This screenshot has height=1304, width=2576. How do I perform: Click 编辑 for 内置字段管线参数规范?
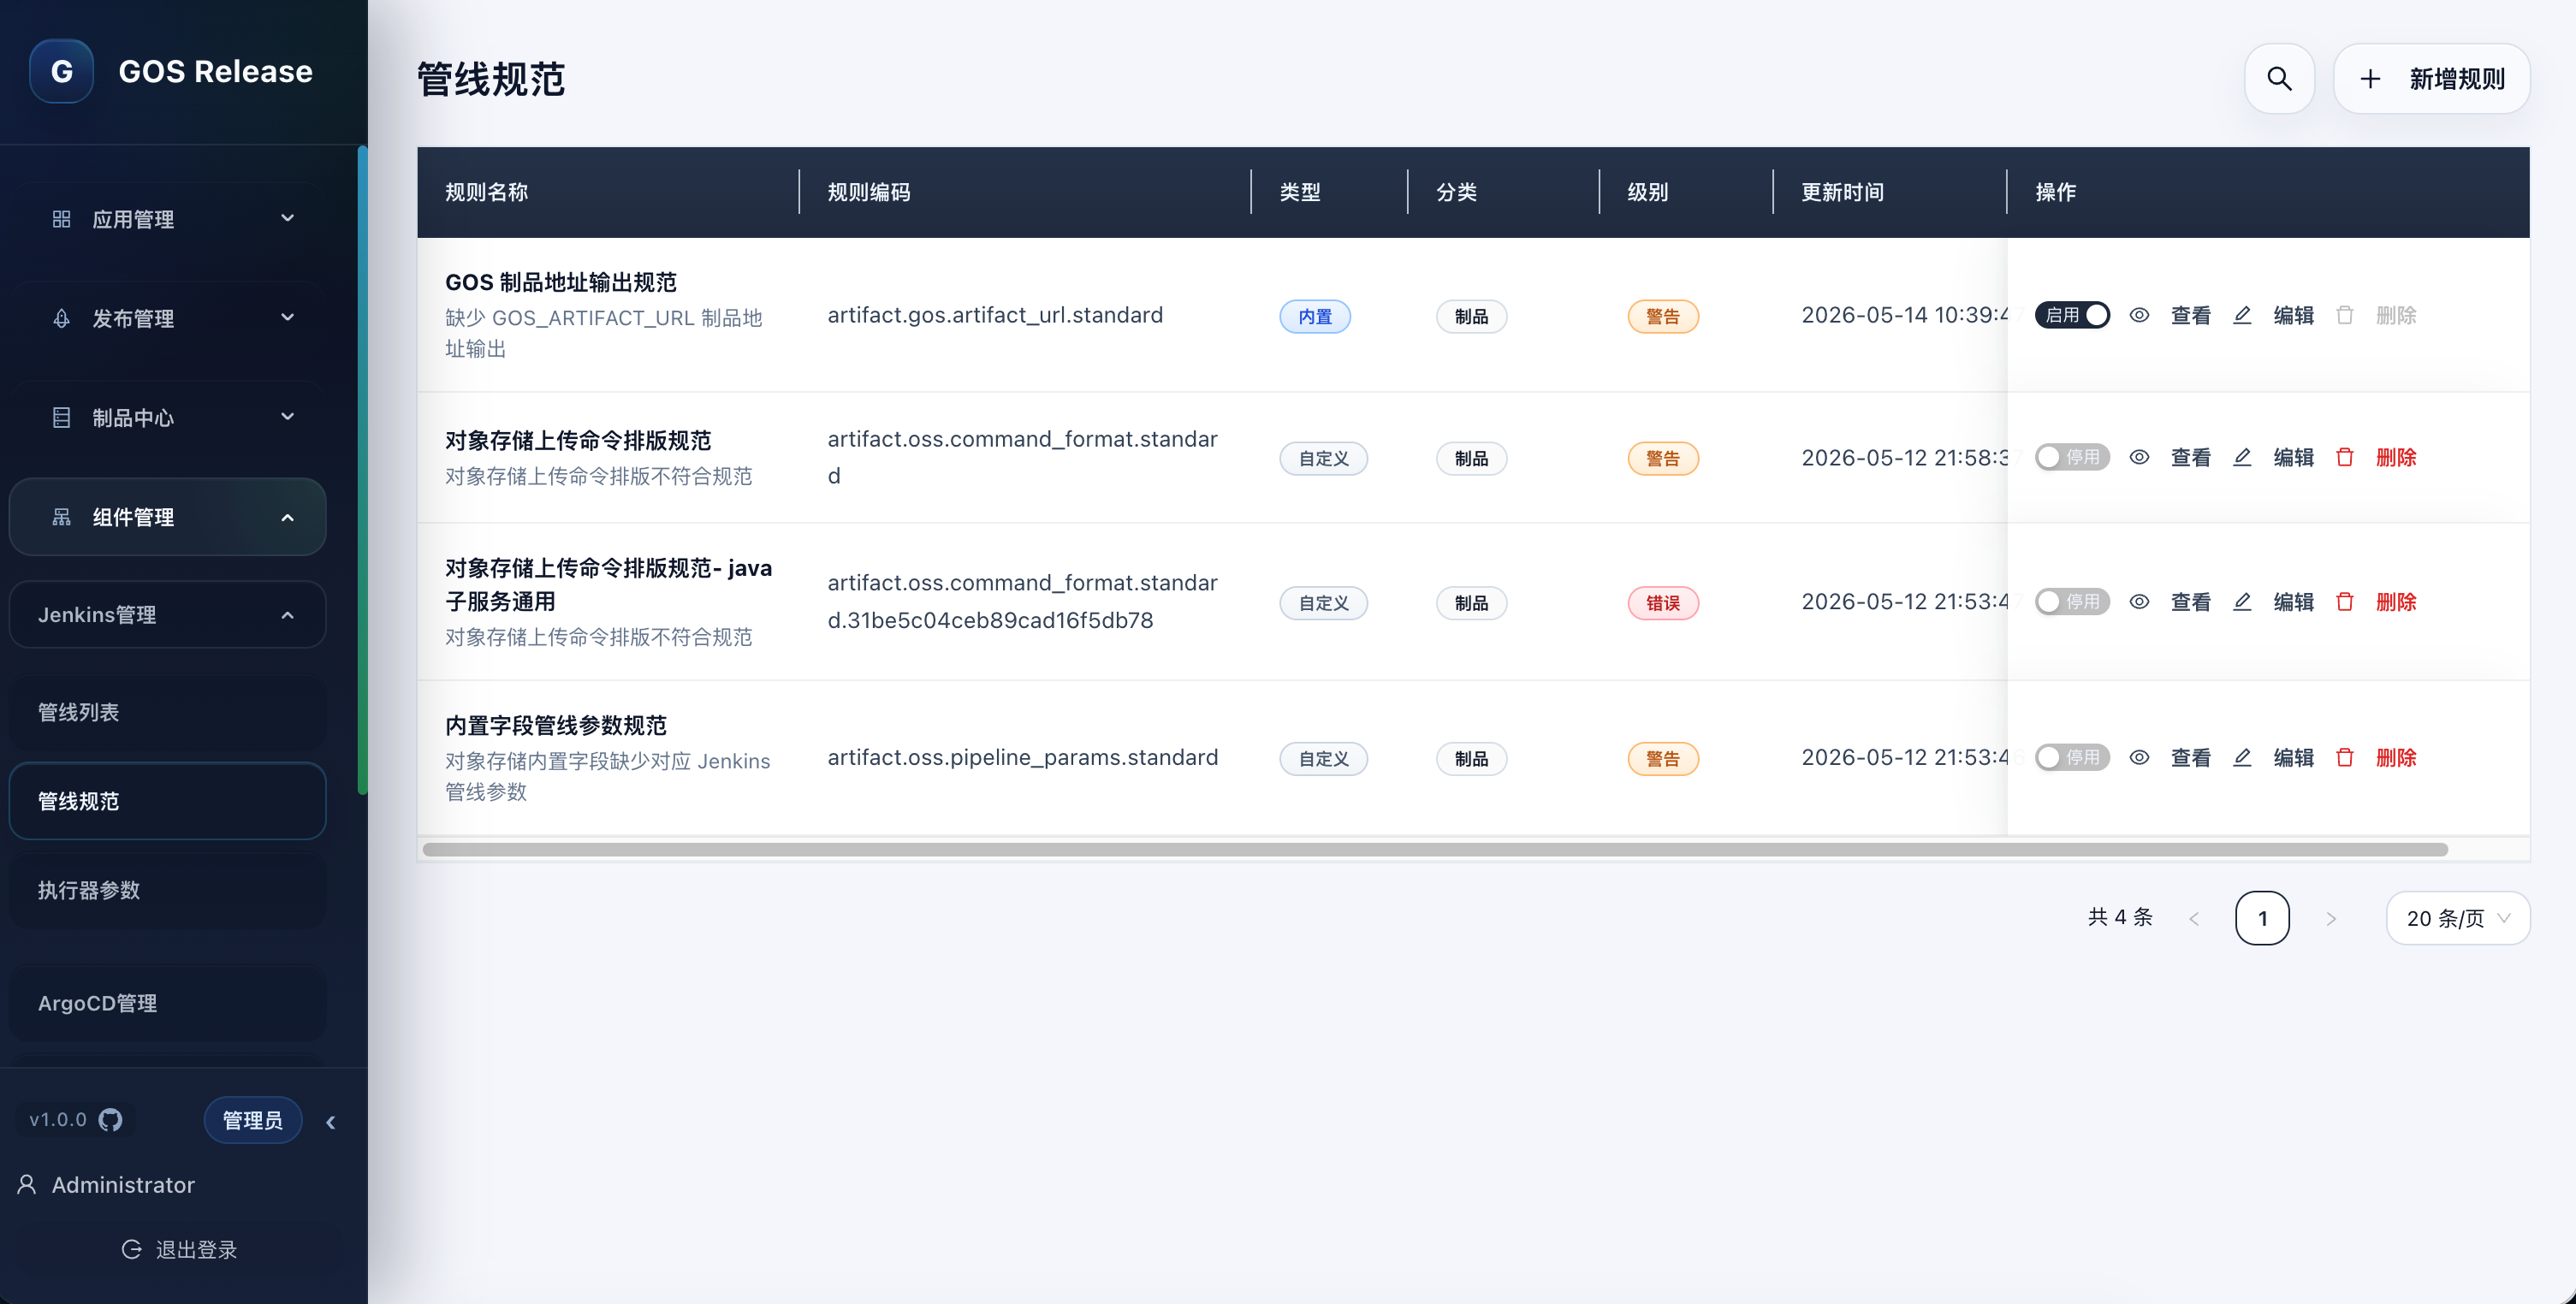coord(2294,757)
